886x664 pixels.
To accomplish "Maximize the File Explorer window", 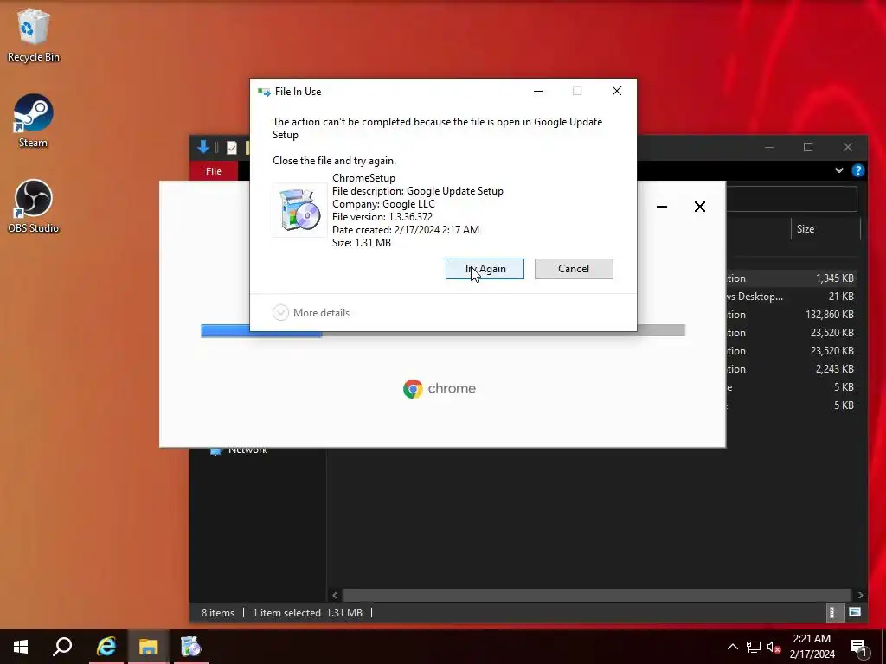I will (808, 147).
